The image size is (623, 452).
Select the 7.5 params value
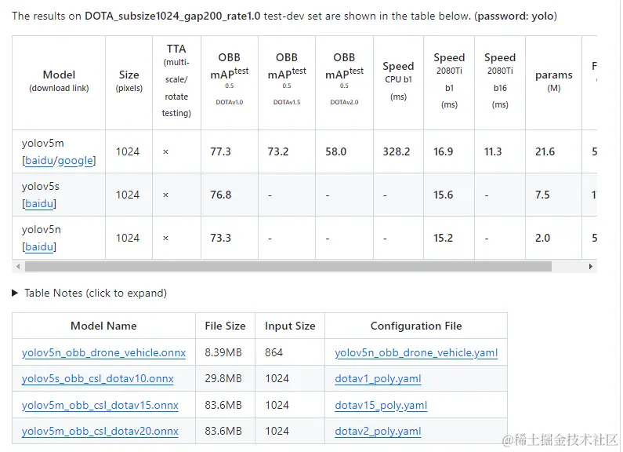(x=542, y=195)
